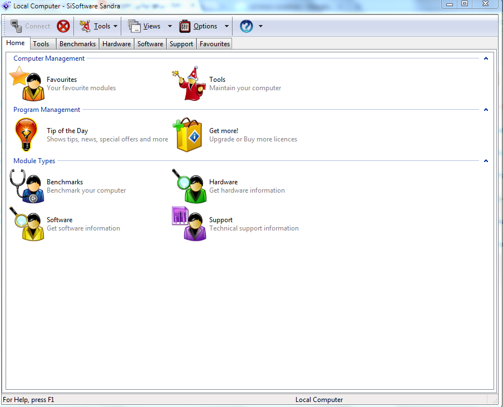Click the Module Types section header
Viewport: 503px width, 407px height.
34,161
